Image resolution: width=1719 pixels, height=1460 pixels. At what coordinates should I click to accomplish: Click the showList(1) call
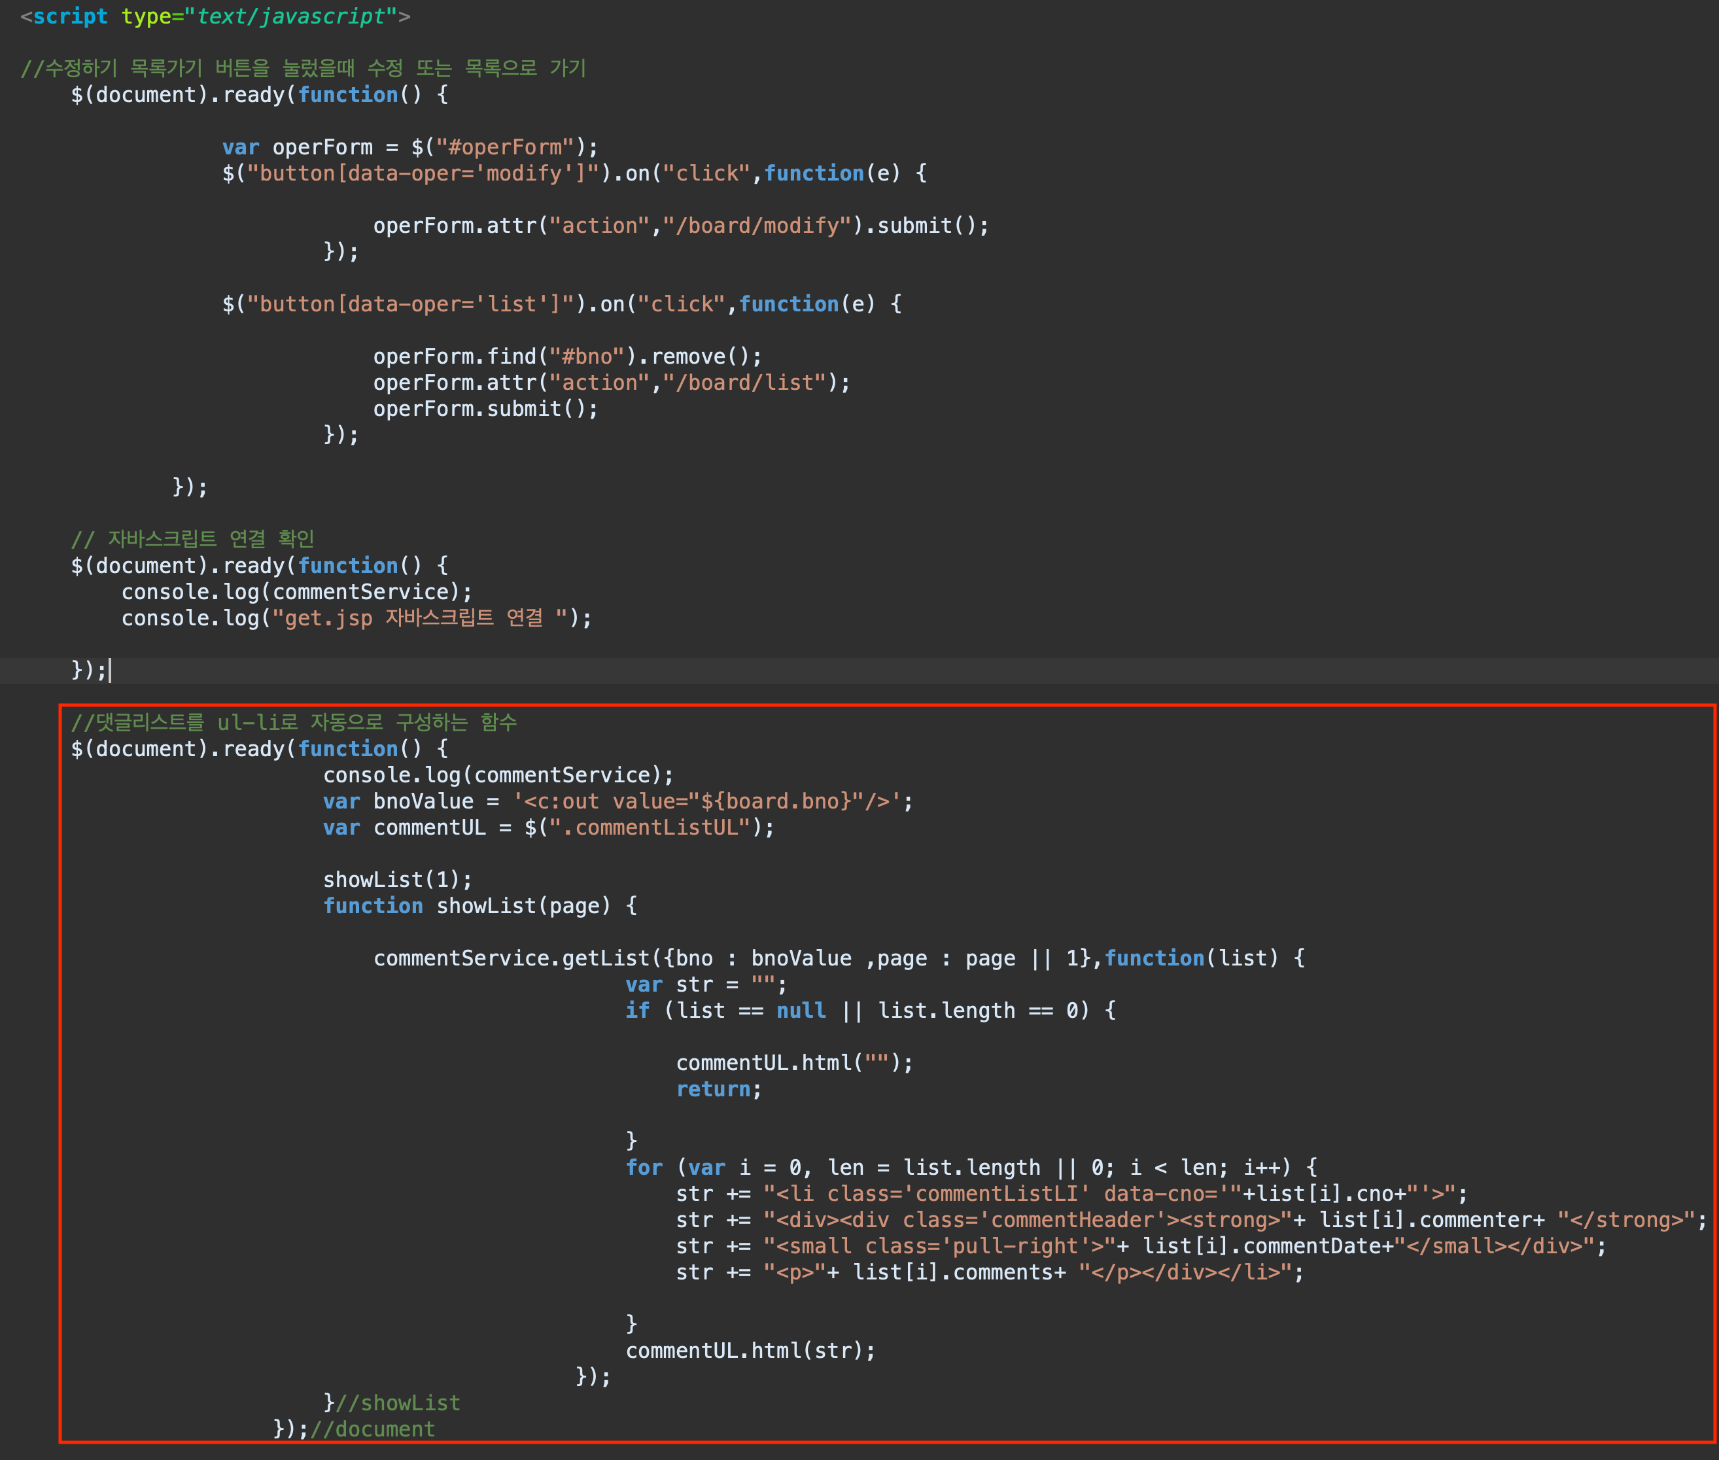396,880
